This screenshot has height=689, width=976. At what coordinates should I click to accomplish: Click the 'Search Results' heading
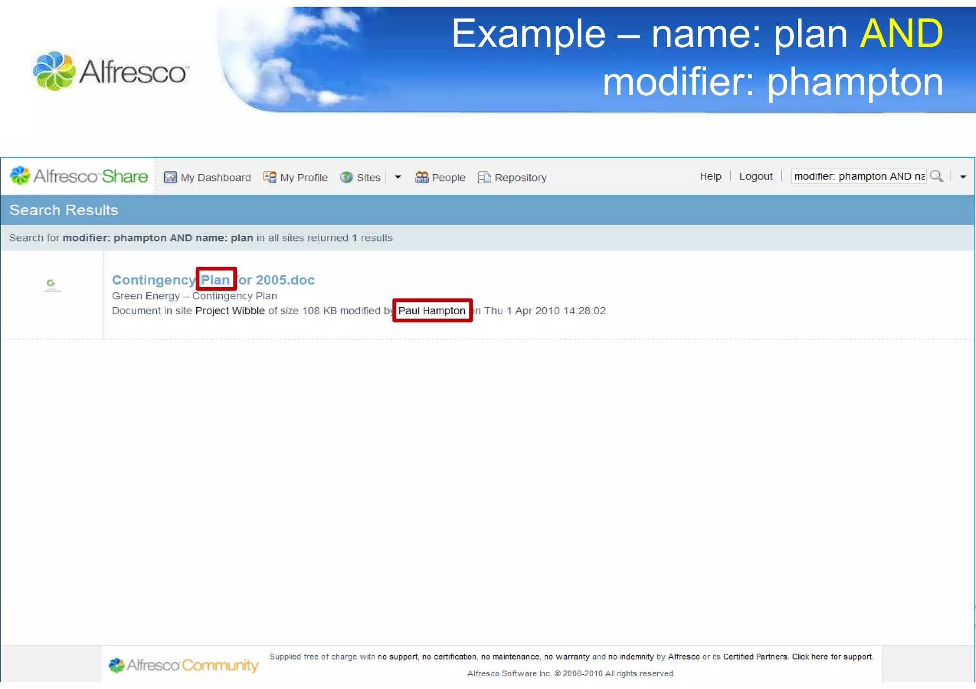64,210
